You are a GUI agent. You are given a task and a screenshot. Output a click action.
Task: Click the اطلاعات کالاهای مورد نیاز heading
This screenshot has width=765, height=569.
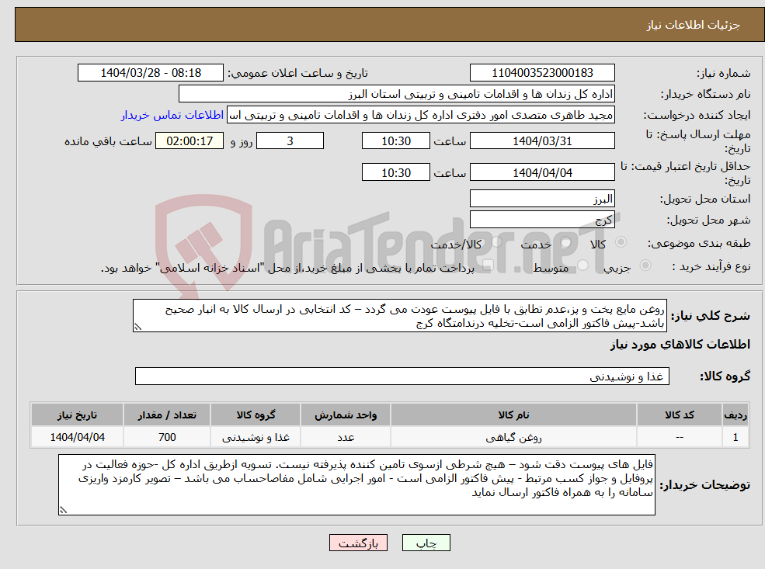point(680,345)
